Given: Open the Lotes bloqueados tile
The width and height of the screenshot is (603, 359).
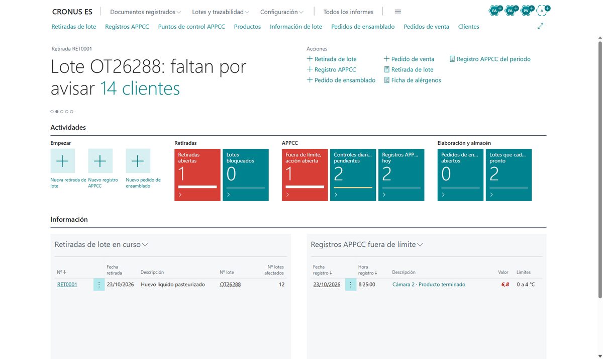Looking at the screenshot, I should (x=246, y=175).
